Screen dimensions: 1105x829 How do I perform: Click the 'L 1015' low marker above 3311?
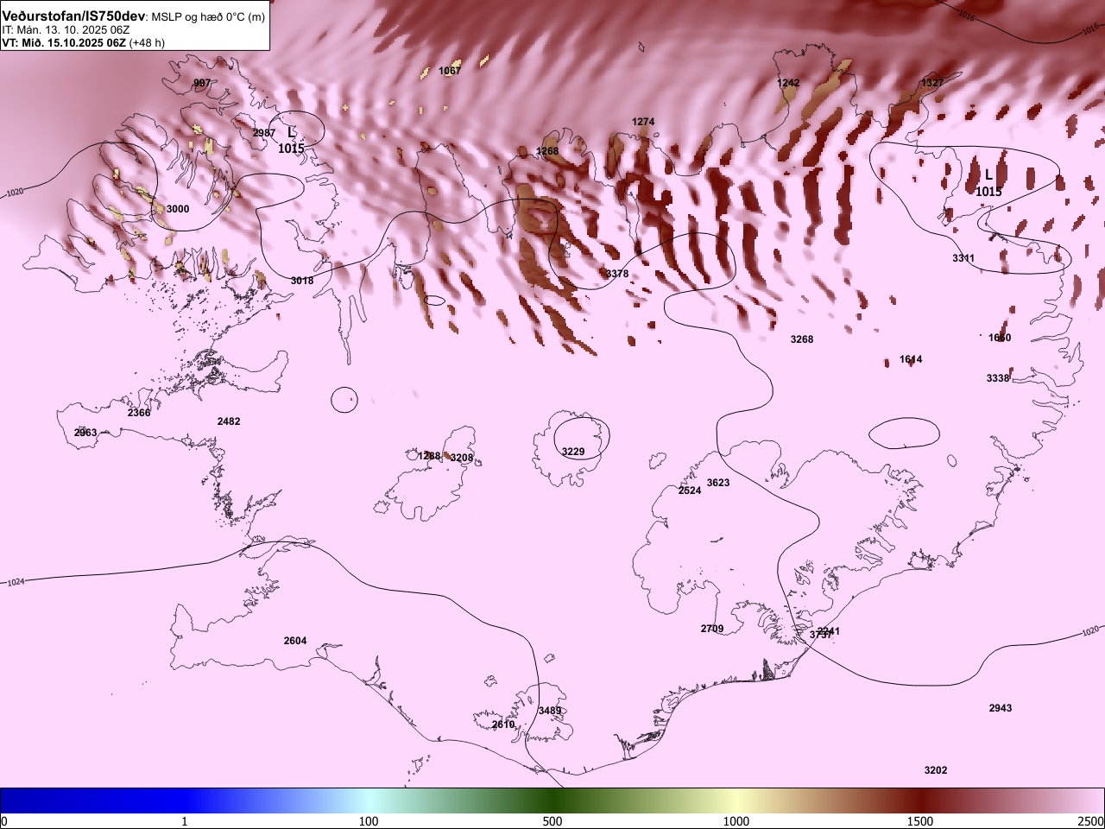[x=988, y=183]
